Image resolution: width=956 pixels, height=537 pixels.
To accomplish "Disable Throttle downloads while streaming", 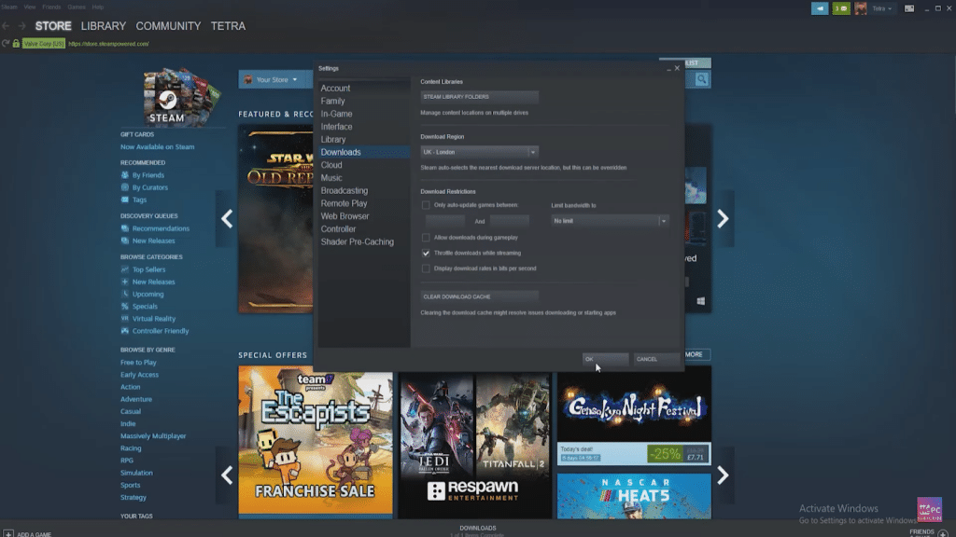I will click(x=426, y=253).
